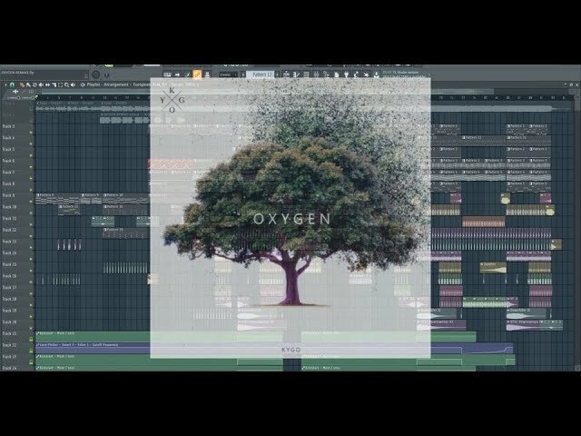Click the page document icon in top toolbar
The height and width of the screenshot is (436, 581).
point(336,74)
